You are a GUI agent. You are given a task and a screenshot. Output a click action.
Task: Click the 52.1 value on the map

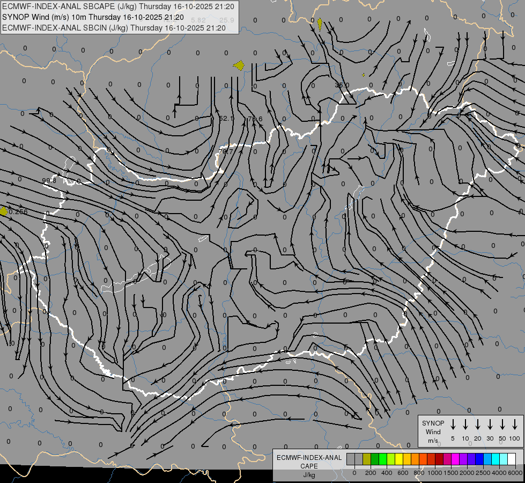pyautogui.click(x=226, y=119)
